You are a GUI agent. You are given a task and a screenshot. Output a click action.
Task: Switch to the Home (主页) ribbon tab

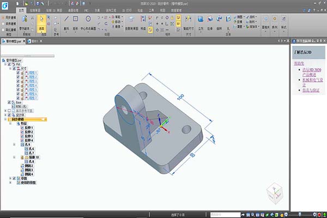pos(21,10)
